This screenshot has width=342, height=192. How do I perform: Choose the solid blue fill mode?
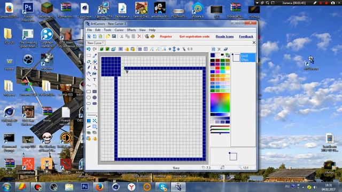(x=89, y=121)
